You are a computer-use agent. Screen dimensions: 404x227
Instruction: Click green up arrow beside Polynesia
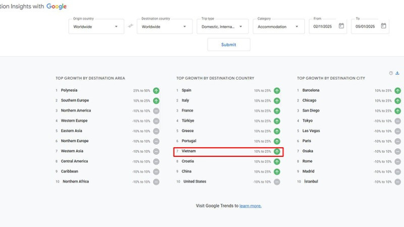[x=156, y=91]
